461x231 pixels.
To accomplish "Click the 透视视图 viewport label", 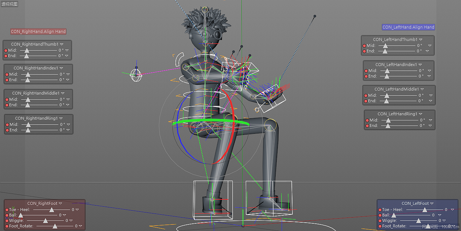I will coord(9,4).
